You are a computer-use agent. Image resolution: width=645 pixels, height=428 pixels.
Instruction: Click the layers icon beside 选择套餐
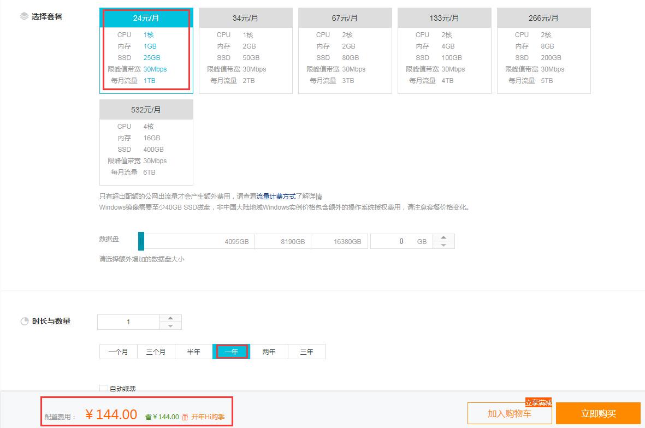pos(24,16)
